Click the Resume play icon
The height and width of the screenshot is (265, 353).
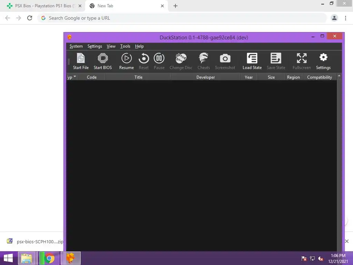tap(126, 61)
